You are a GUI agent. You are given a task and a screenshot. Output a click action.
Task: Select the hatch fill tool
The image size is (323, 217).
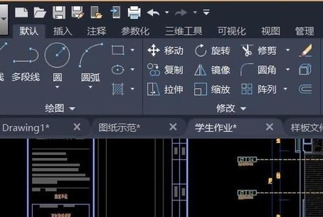click(x=118, y=89)
